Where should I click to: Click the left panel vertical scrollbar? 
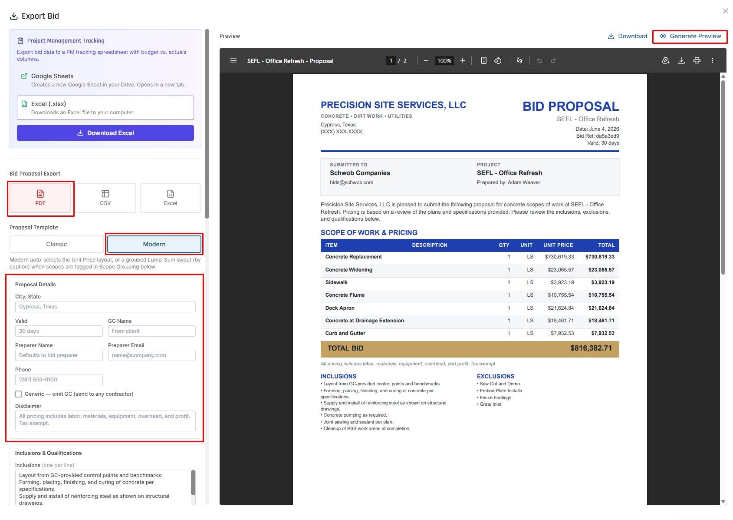click(x=207, y=124)
